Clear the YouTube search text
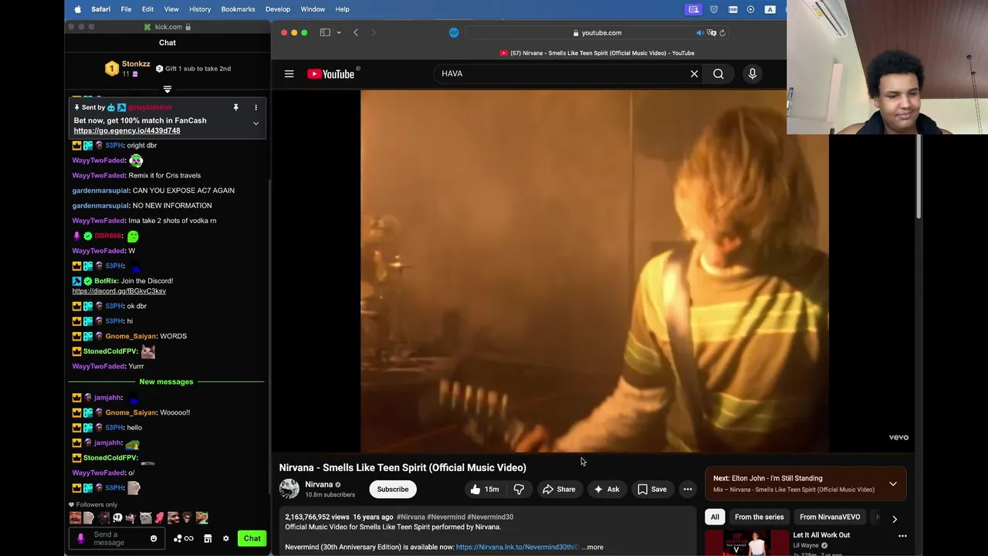988x556 pixels. click(x=694, y=74)
